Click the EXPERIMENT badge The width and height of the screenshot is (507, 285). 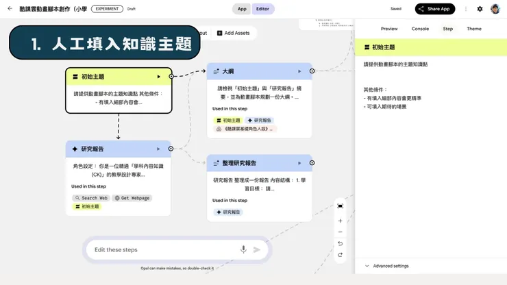tap(107, 9)
